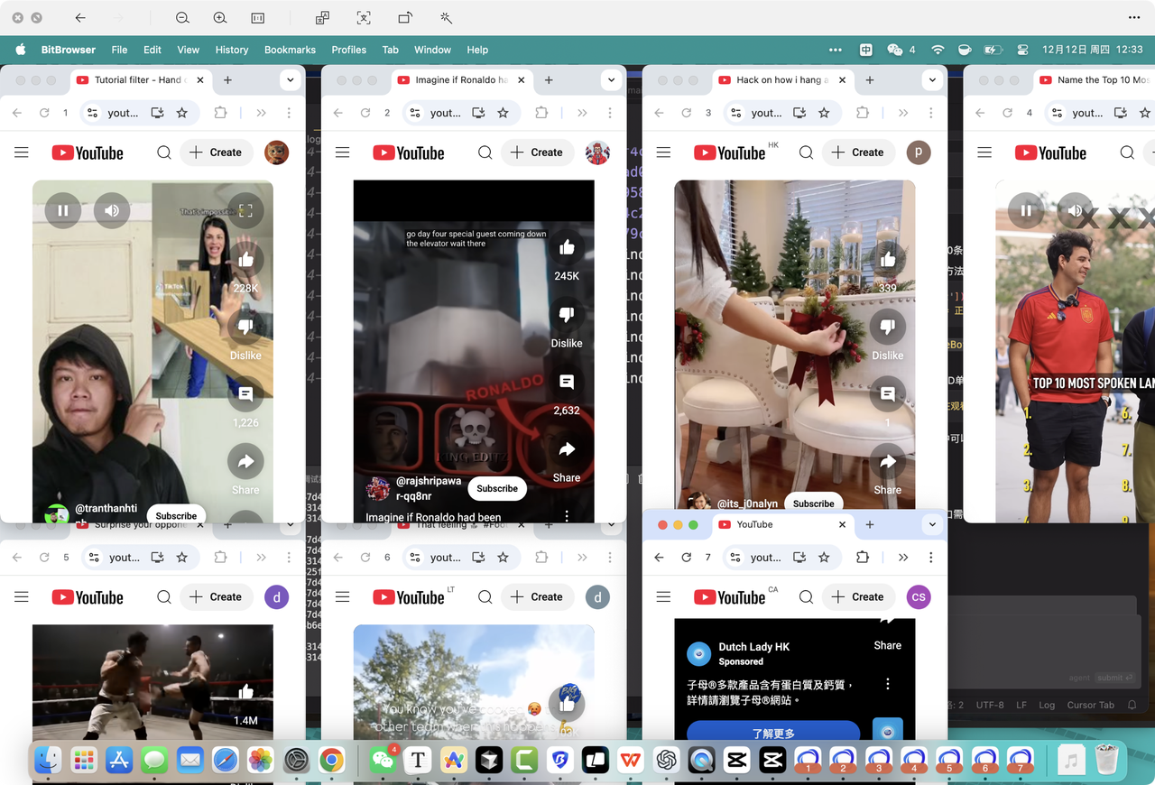Open fullscreen on the Tutorial filter video
Image resolution: width=1155 pixels, height=785 pixels.
[x=245, y=210]
